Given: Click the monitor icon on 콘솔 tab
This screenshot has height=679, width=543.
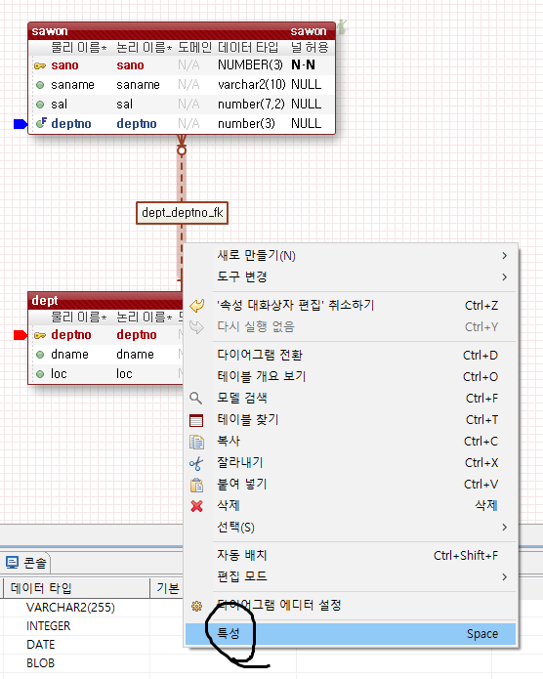Looking at the screenshot, I should click(12, 563).
